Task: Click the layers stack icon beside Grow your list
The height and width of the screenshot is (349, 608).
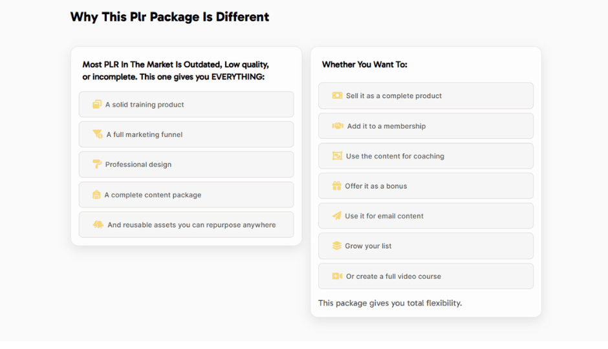Action: point(336,246)
